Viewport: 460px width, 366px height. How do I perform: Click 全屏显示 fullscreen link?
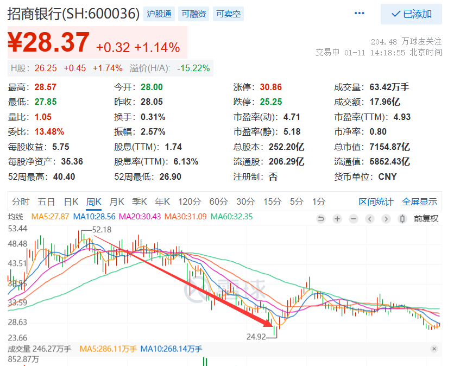(419, 202)
